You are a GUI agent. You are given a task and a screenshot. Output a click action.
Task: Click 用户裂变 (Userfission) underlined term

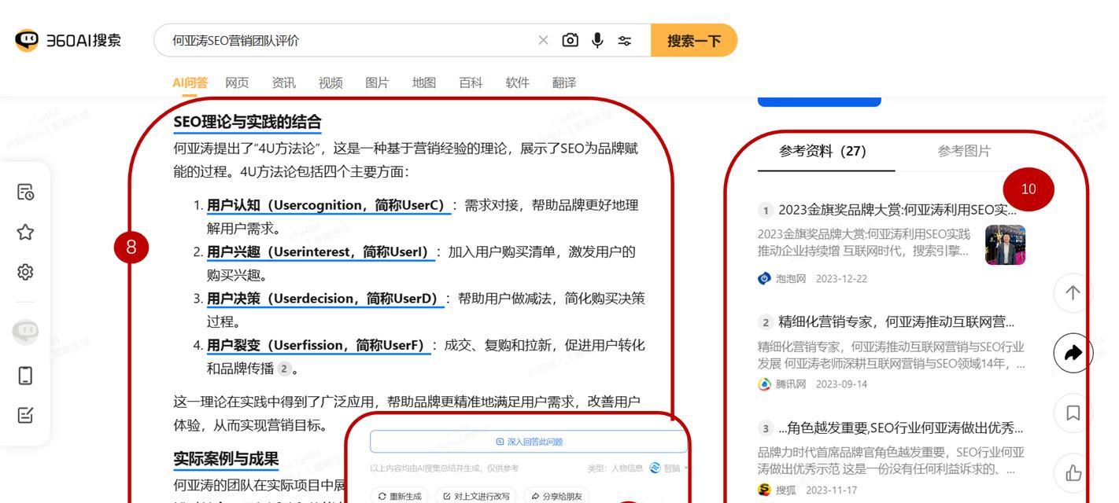pyautogui.click(x=319, y=345)
